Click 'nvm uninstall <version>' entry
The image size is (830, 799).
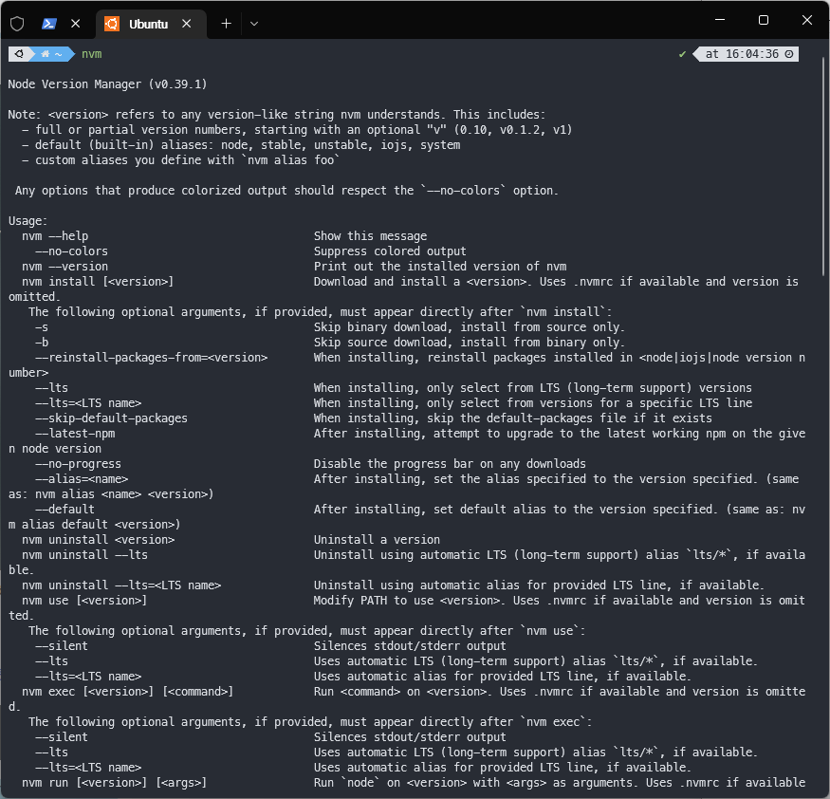[x=98, y=540]
